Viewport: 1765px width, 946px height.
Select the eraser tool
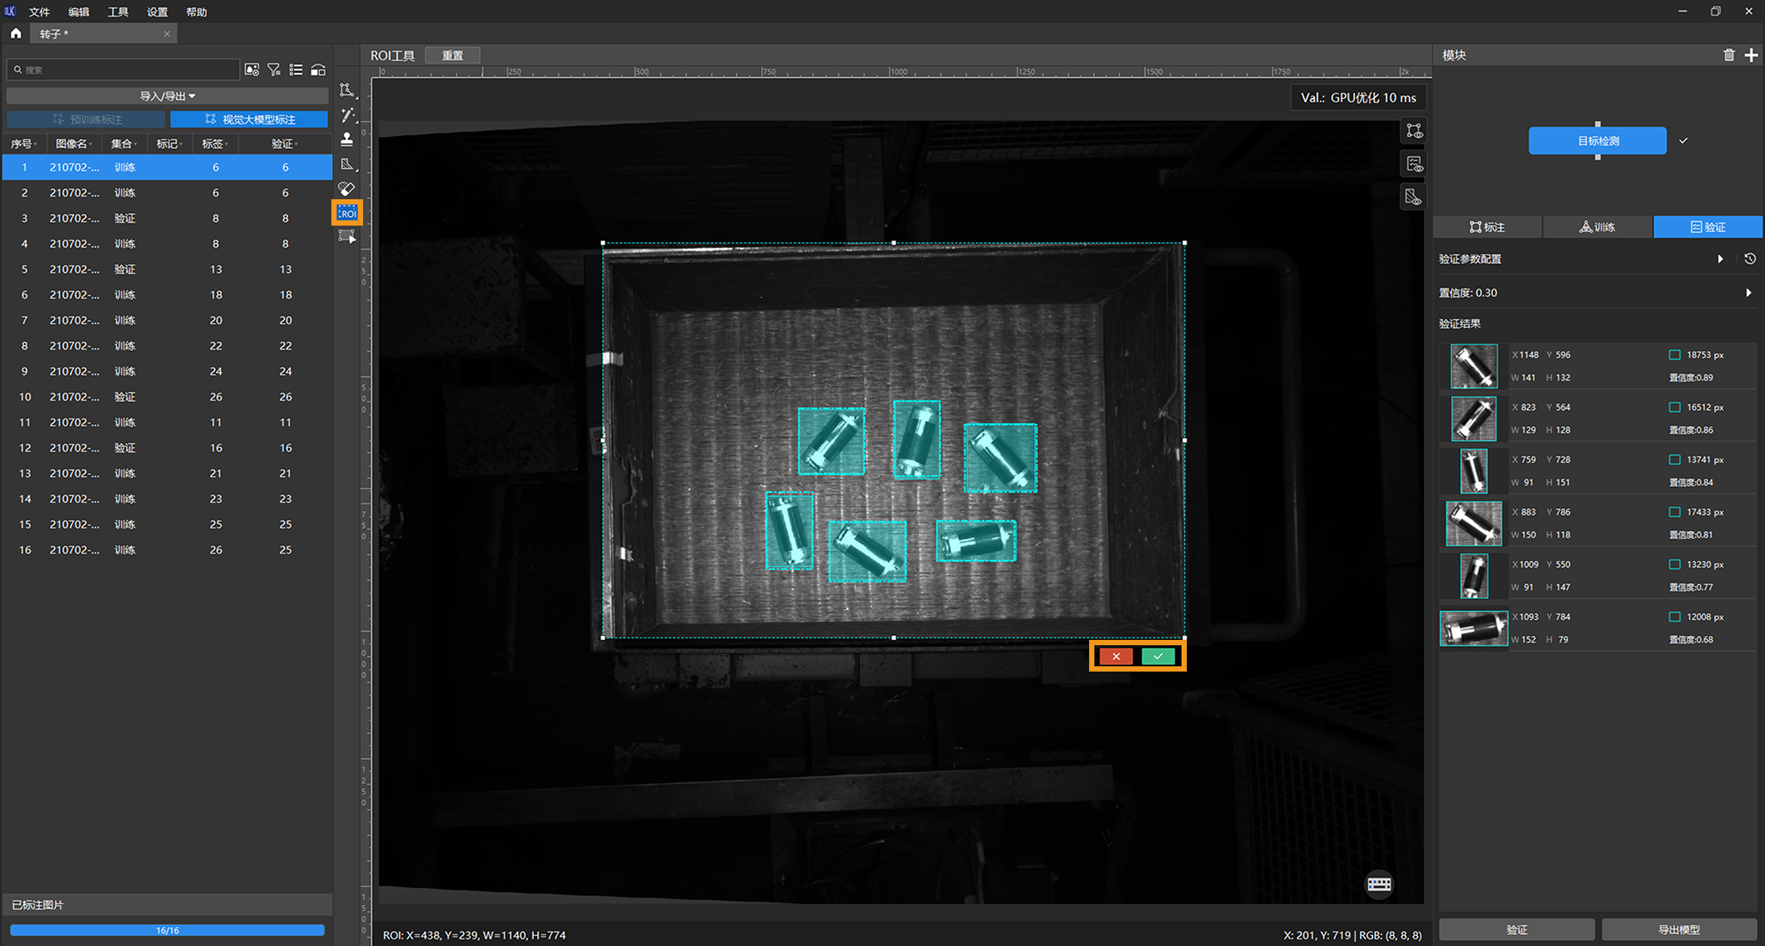(347, 189)
